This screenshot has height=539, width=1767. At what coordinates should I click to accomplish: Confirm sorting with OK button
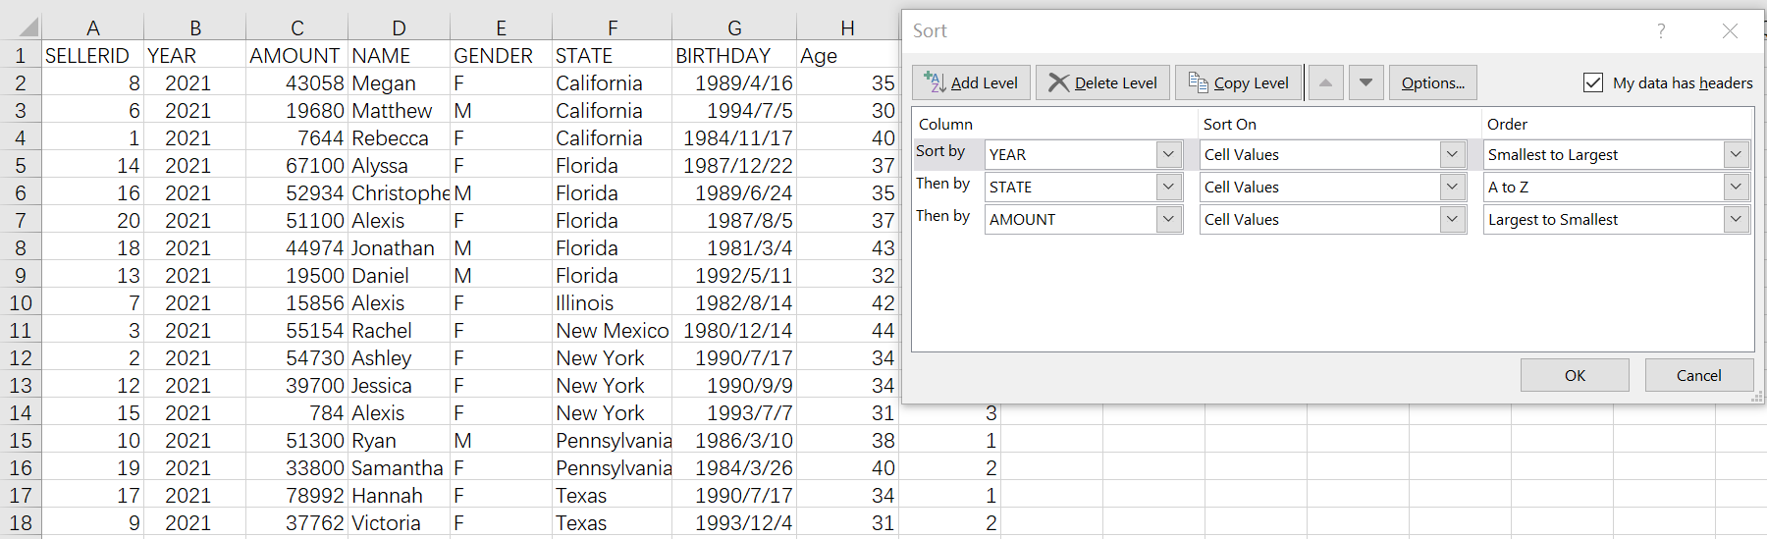click(x=1575, y=375)
